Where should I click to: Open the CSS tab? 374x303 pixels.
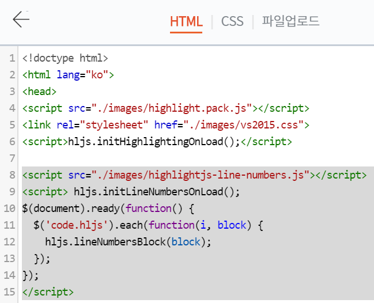point(232,22)
